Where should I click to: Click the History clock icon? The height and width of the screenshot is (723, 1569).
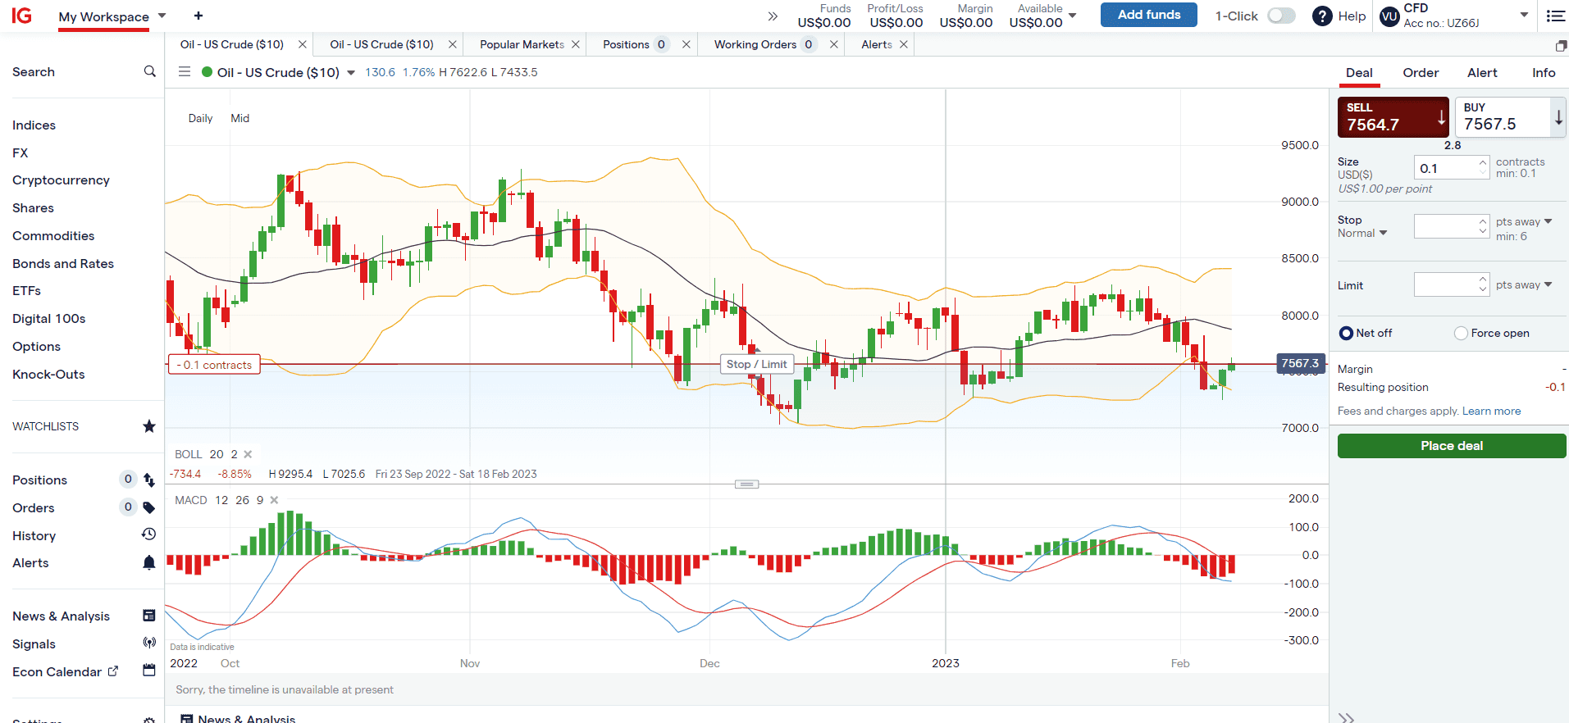pyautogui.click(x=148, y=534)
